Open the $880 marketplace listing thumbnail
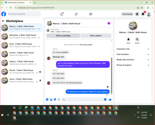This screenshot has height=125, width=155. pyautogui.click(x=48, y=30)
